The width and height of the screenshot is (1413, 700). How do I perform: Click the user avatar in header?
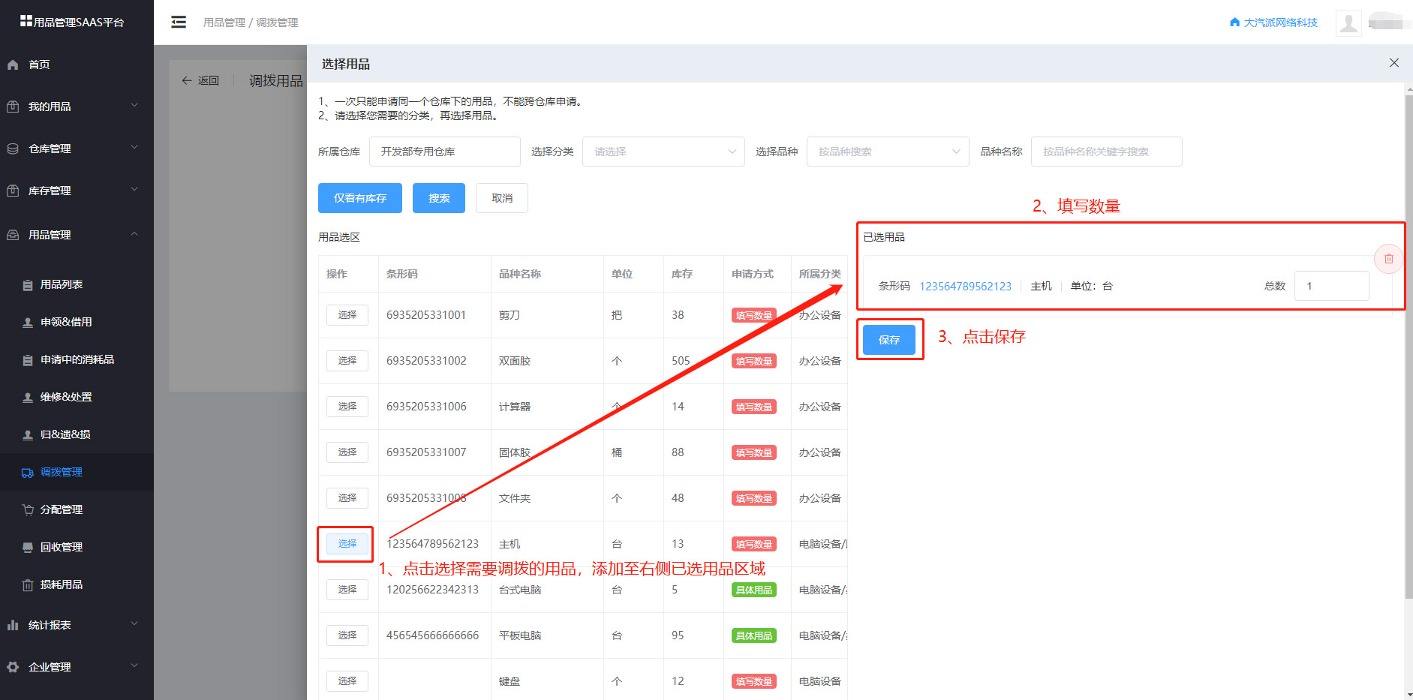[x=1348, y=23]
